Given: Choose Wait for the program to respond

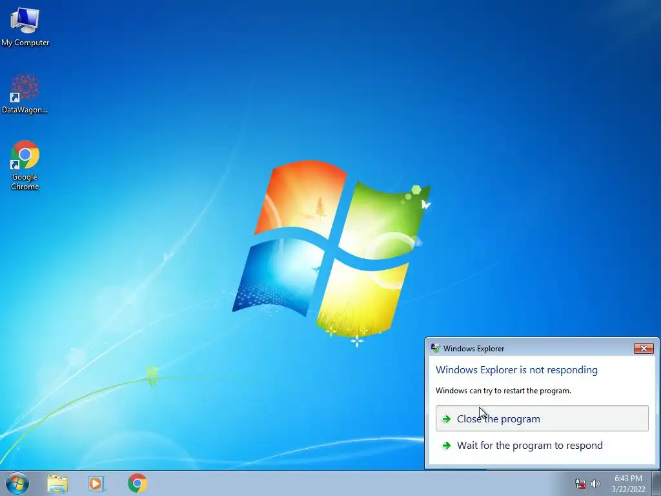Looking at the screenshot, I should point(542,446).
